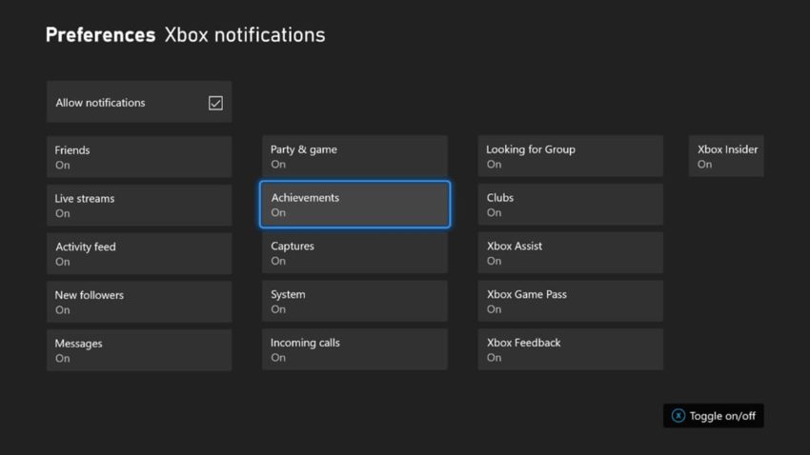Switch New followers notification setting
The image size is (810, 455).
pos(139,302)
